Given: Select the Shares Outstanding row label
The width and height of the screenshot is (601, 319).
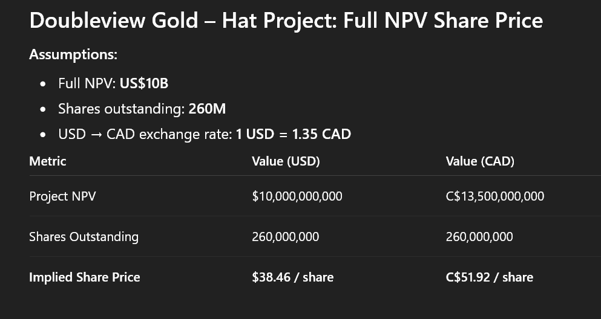Looking at the screenshot, I should click(84, 237).
